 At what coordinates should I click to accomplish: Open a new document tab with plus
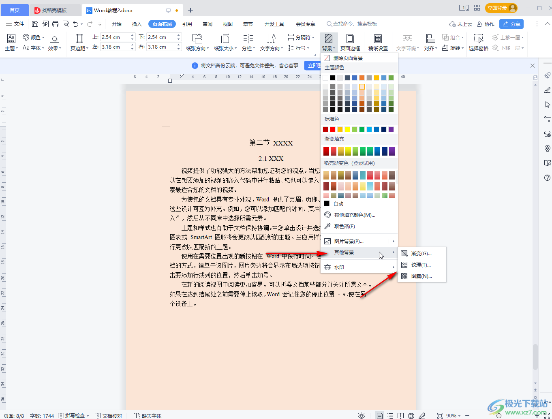(x=190, y=10)
